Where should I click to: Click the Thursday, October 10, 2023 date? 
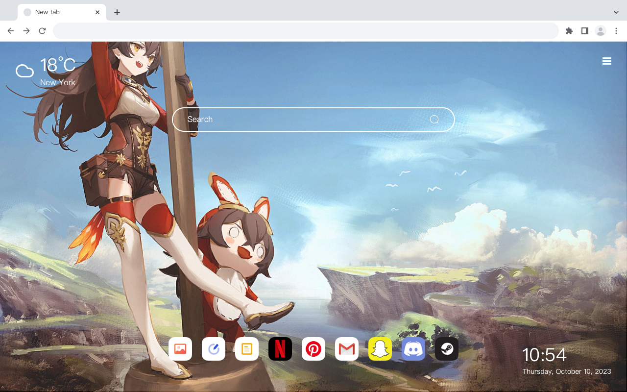(x=567, y=371)
